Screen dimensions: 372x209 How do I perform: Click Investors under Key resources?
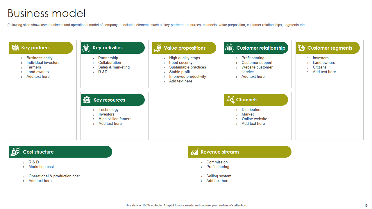coord(106,114)
